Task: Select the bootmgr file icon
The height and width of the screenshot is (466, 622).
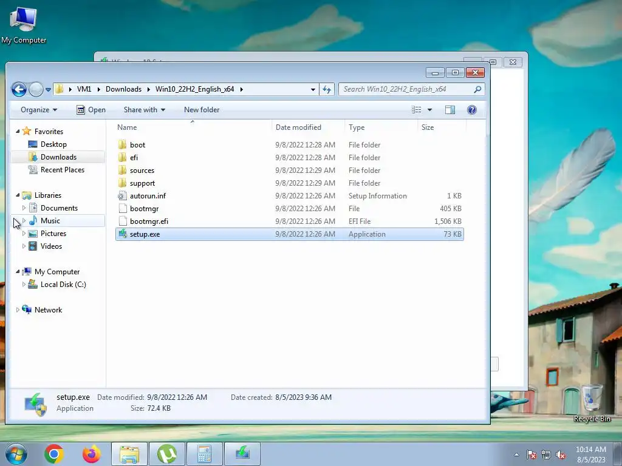Action: tap(123, 209)
